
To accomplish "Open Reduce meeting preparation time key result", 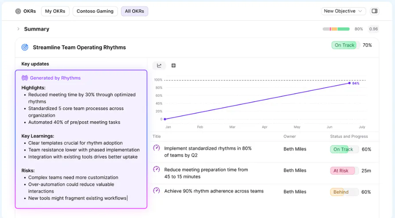I will (x=206, y=173).
